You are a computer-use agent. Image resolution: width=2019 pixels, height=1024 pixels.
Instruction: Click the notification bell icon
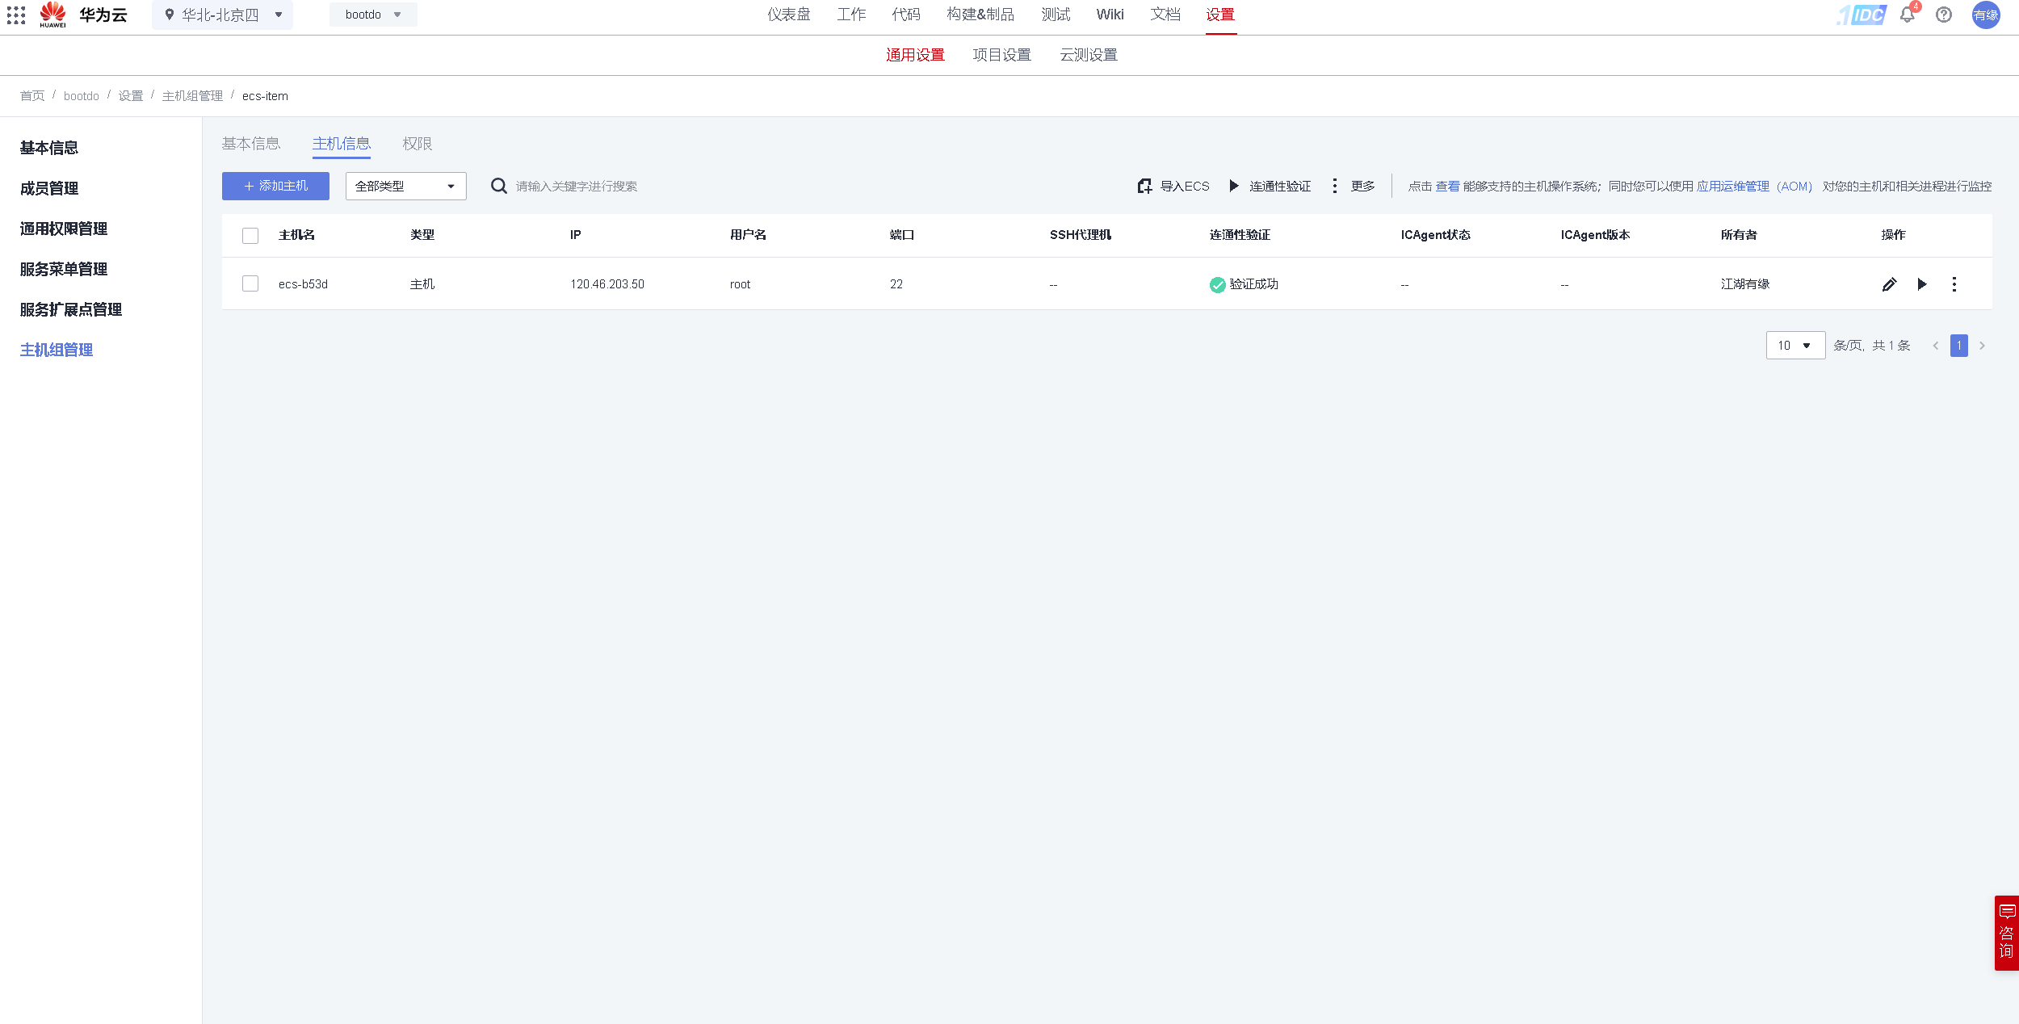click(1908, 15)
